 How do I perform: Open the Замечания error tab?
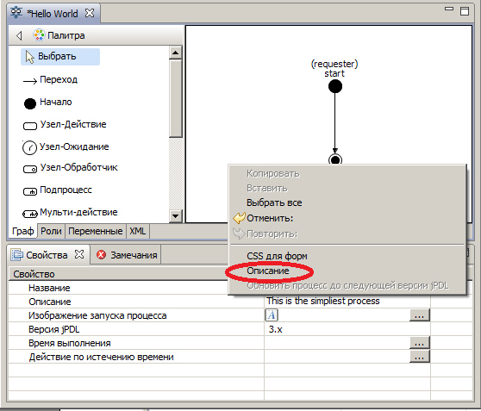coord(127,255)
